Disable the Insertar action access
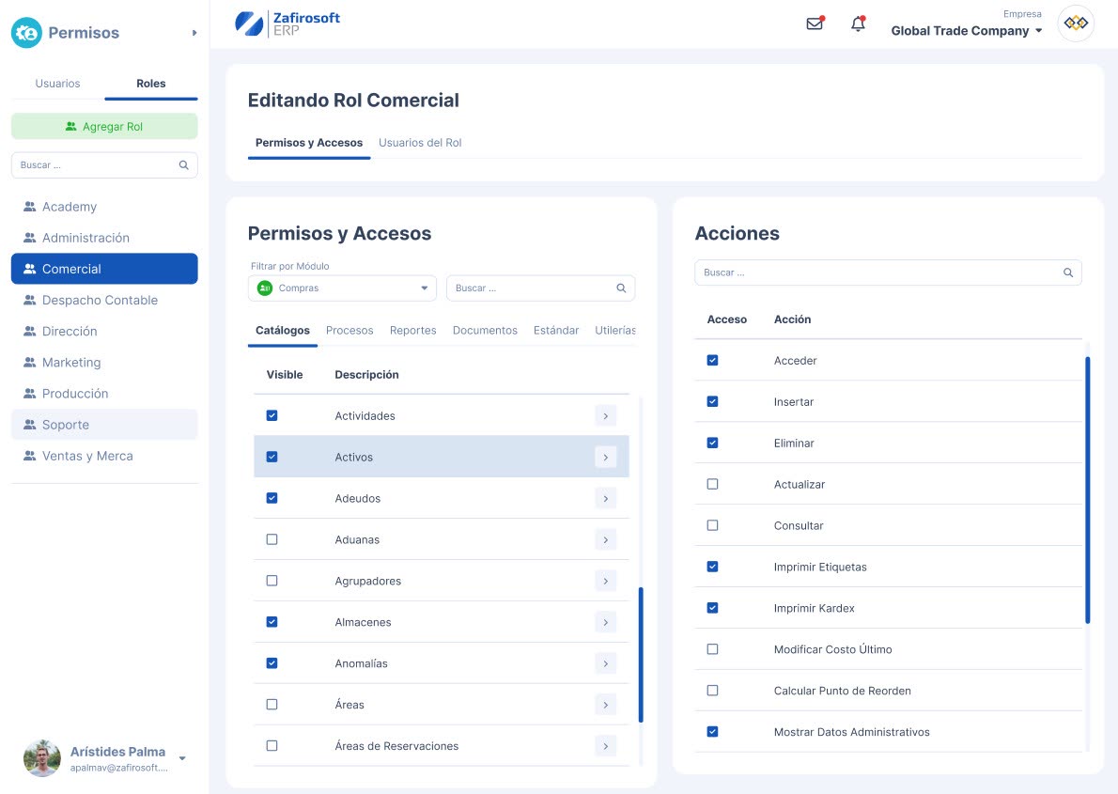Viewport: 1118px width, 794px height. (x=712, y=401)
